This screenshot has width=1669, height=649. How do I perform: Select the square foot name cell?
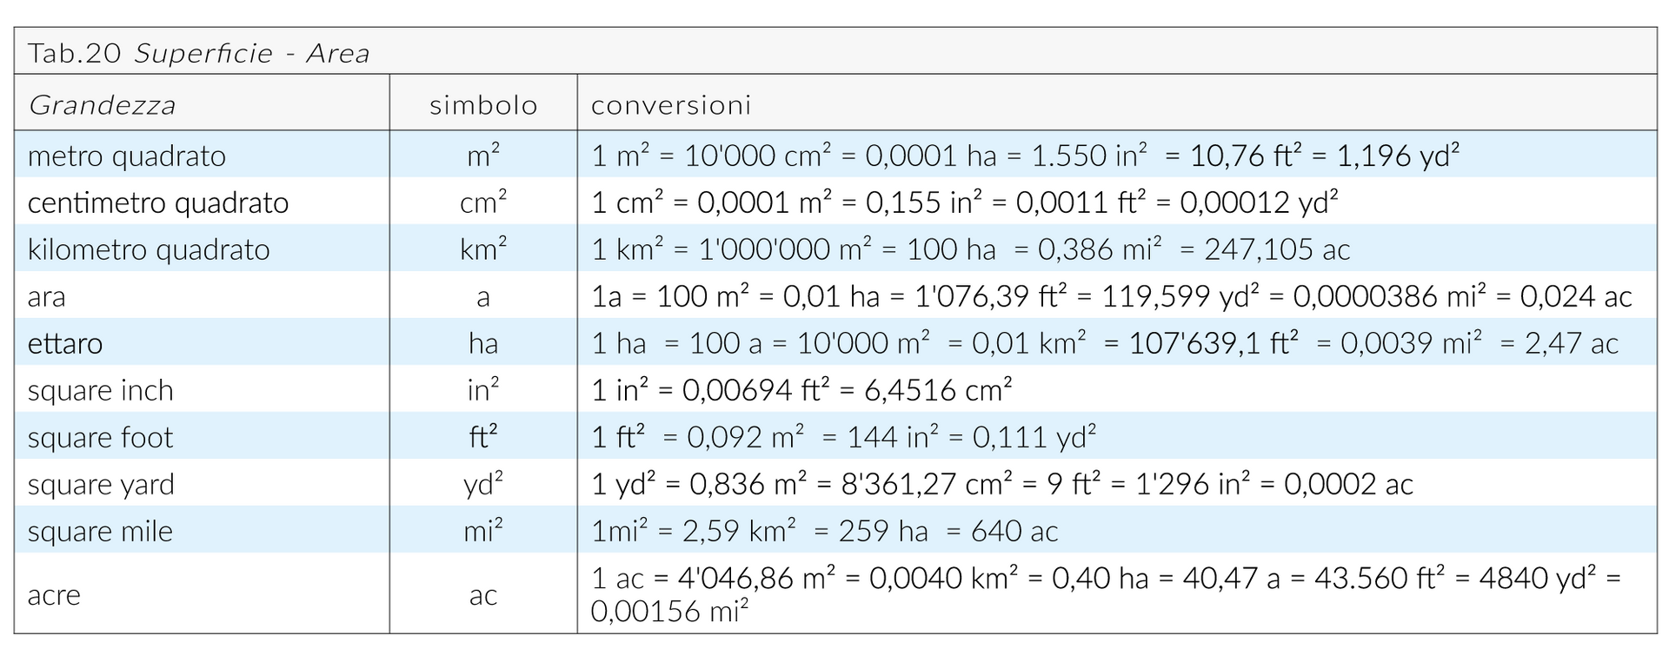[101, 438]
